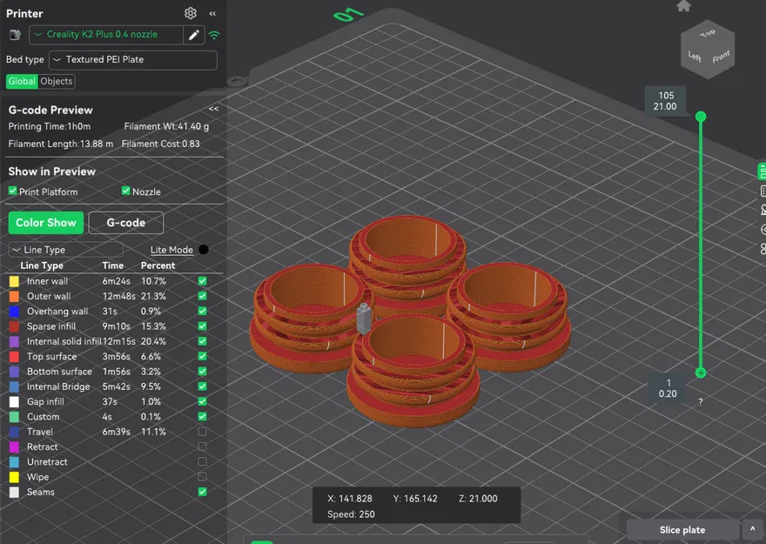Toggle Lite Mode black circle
Image resolution: width=766 pixels, height=544 pixels.
click(204, 250)
